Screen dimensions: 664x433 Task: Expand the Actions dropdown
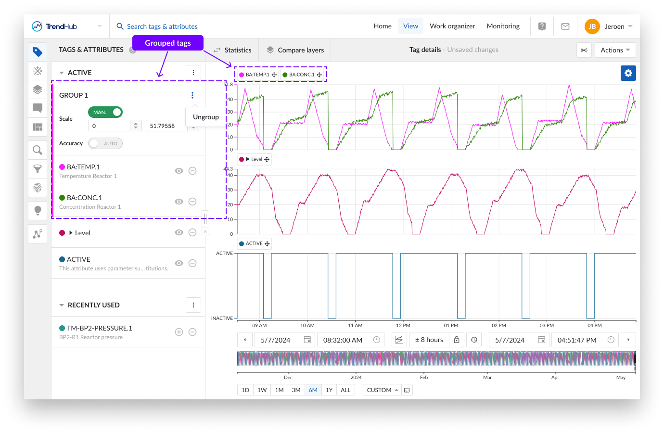615,50
